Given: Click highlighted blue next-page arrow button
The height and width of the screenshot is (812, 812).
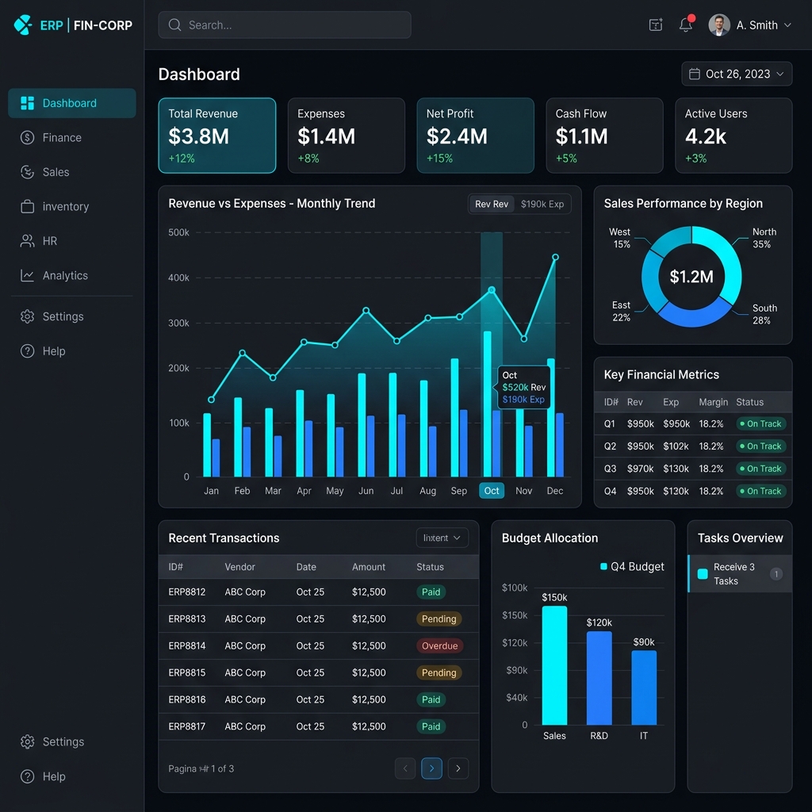Looking at the screenshot, I should (431, 768).
